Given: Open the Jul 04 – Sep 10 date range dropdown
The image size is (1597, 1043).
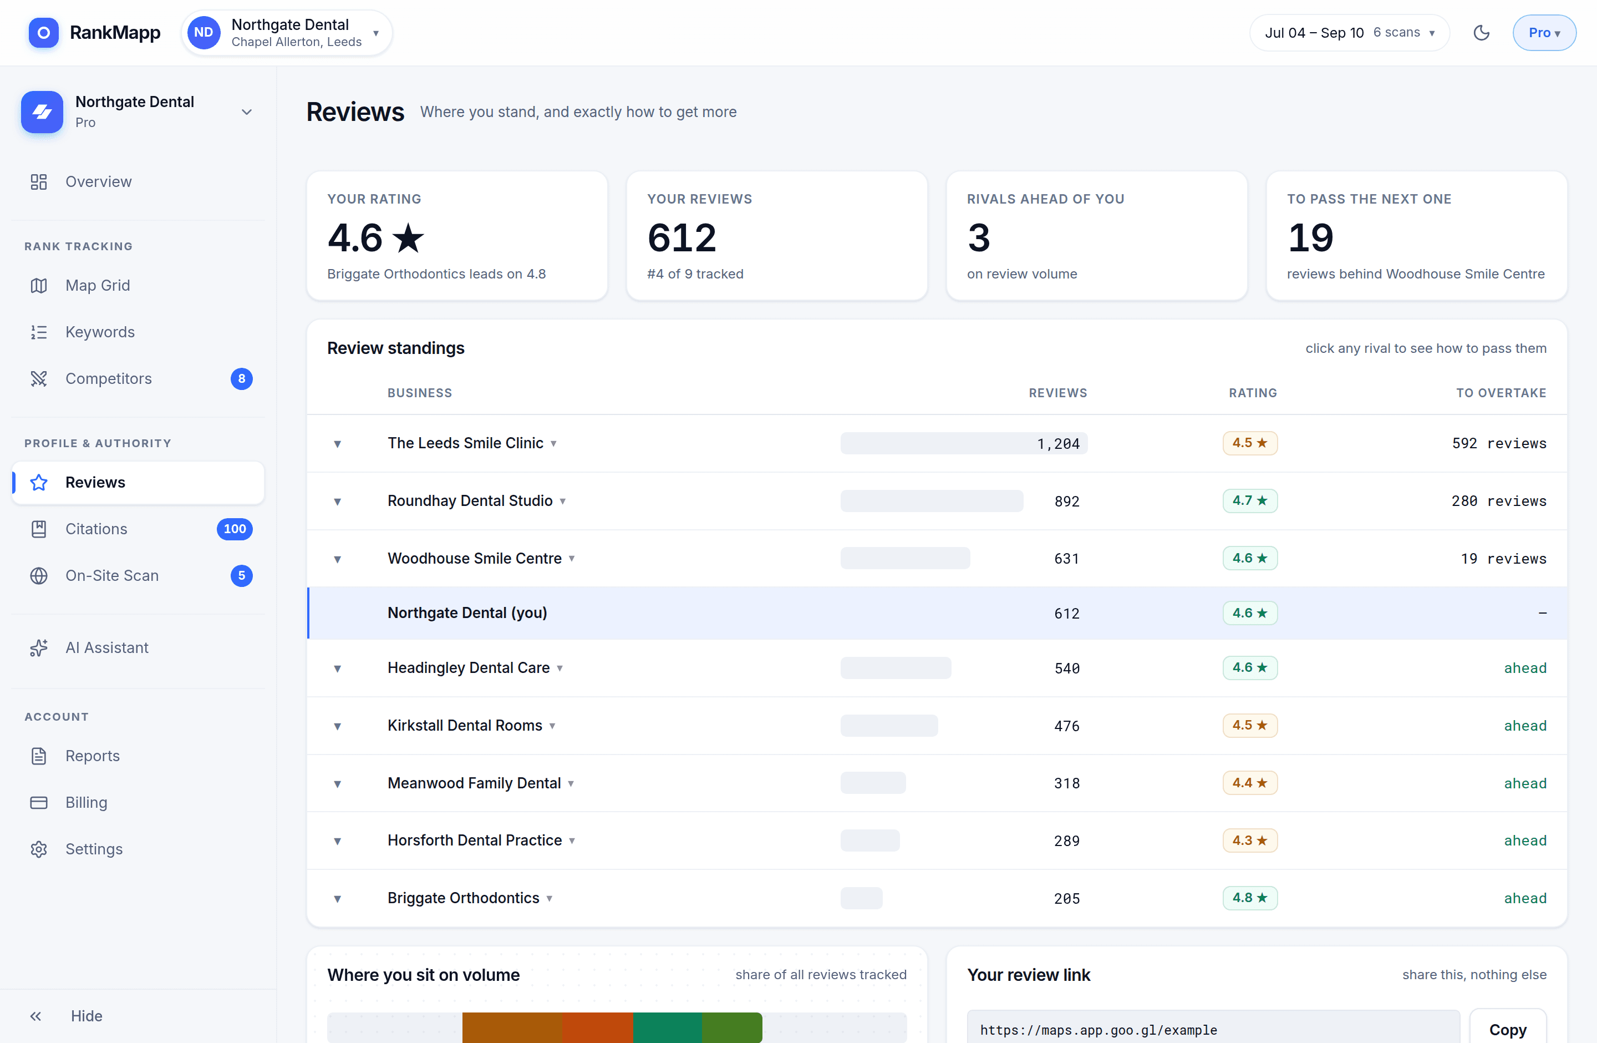Looking at the screenshot, I should tap(1349, 32).
